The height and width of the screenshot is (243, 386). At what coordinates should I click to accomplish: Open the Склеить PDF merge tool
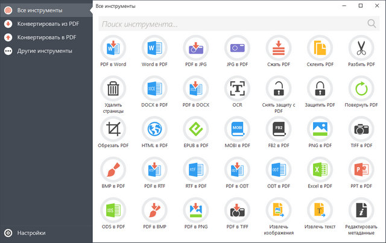[320, 48]
